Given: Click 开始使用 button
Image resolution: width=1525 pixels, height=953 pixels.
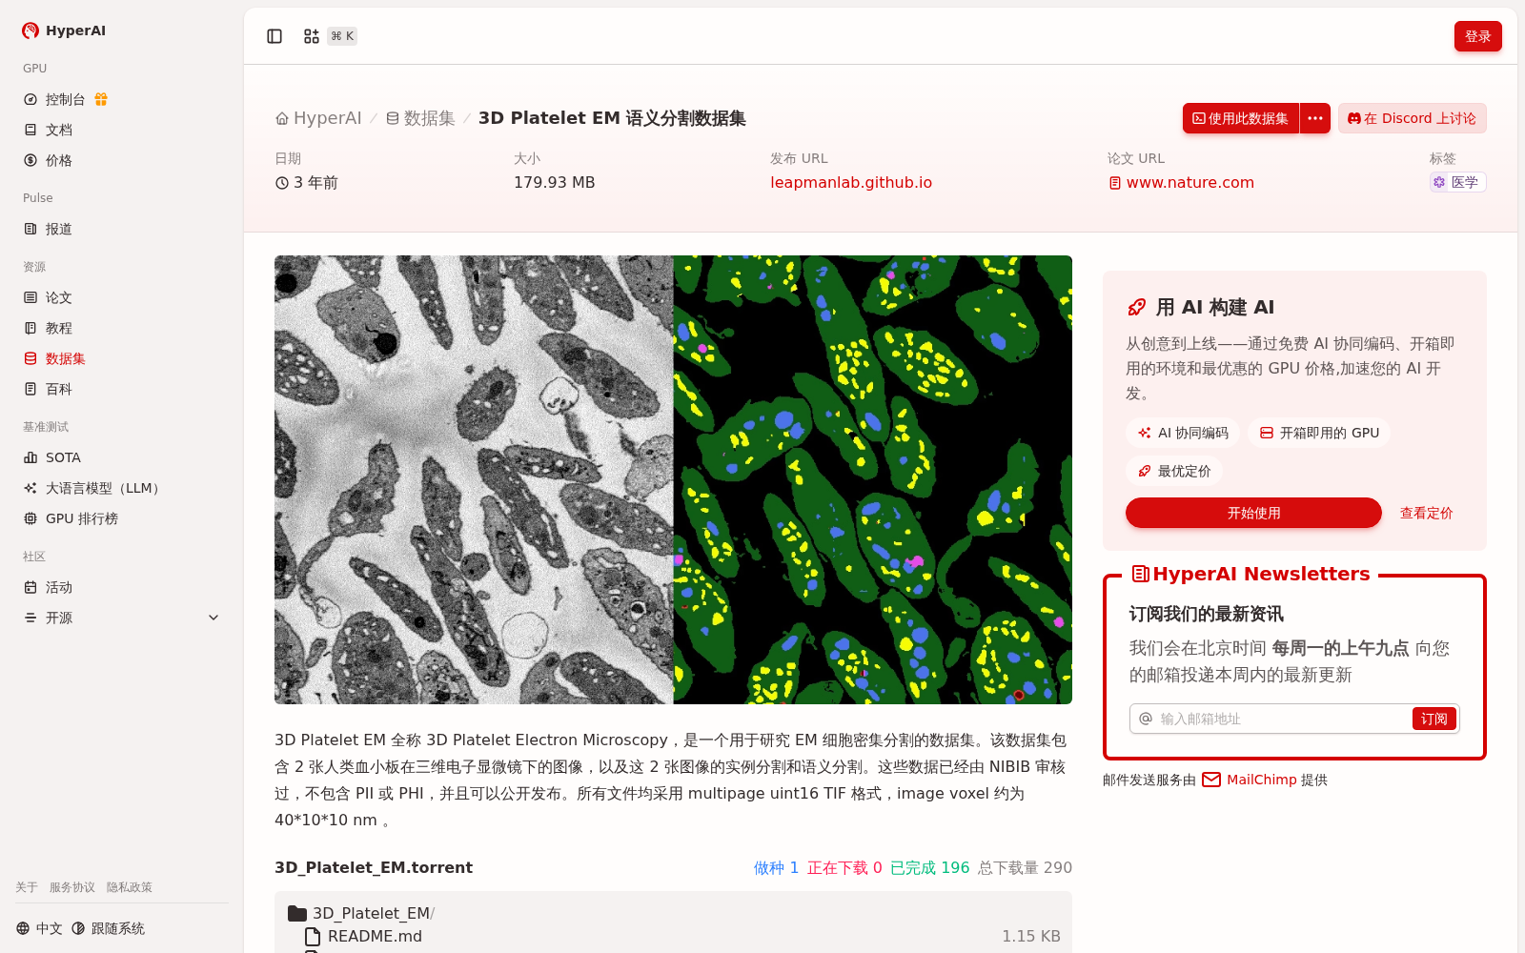Looking at the screenshot, I should pos(1253,513).
